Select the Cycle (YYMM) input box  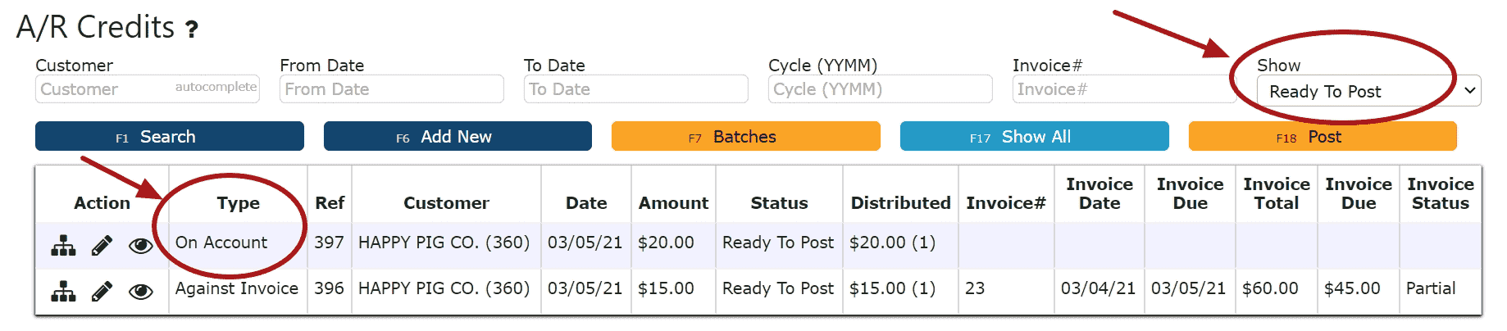click(881, 89)
